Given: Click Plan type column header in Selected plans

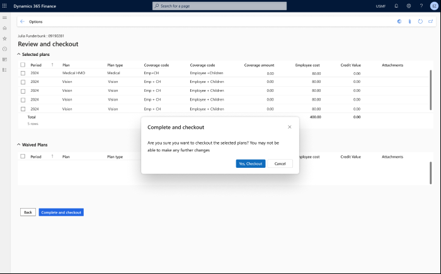Looking at the screenshot, I should pyautogui.click(x=115, y=65).
